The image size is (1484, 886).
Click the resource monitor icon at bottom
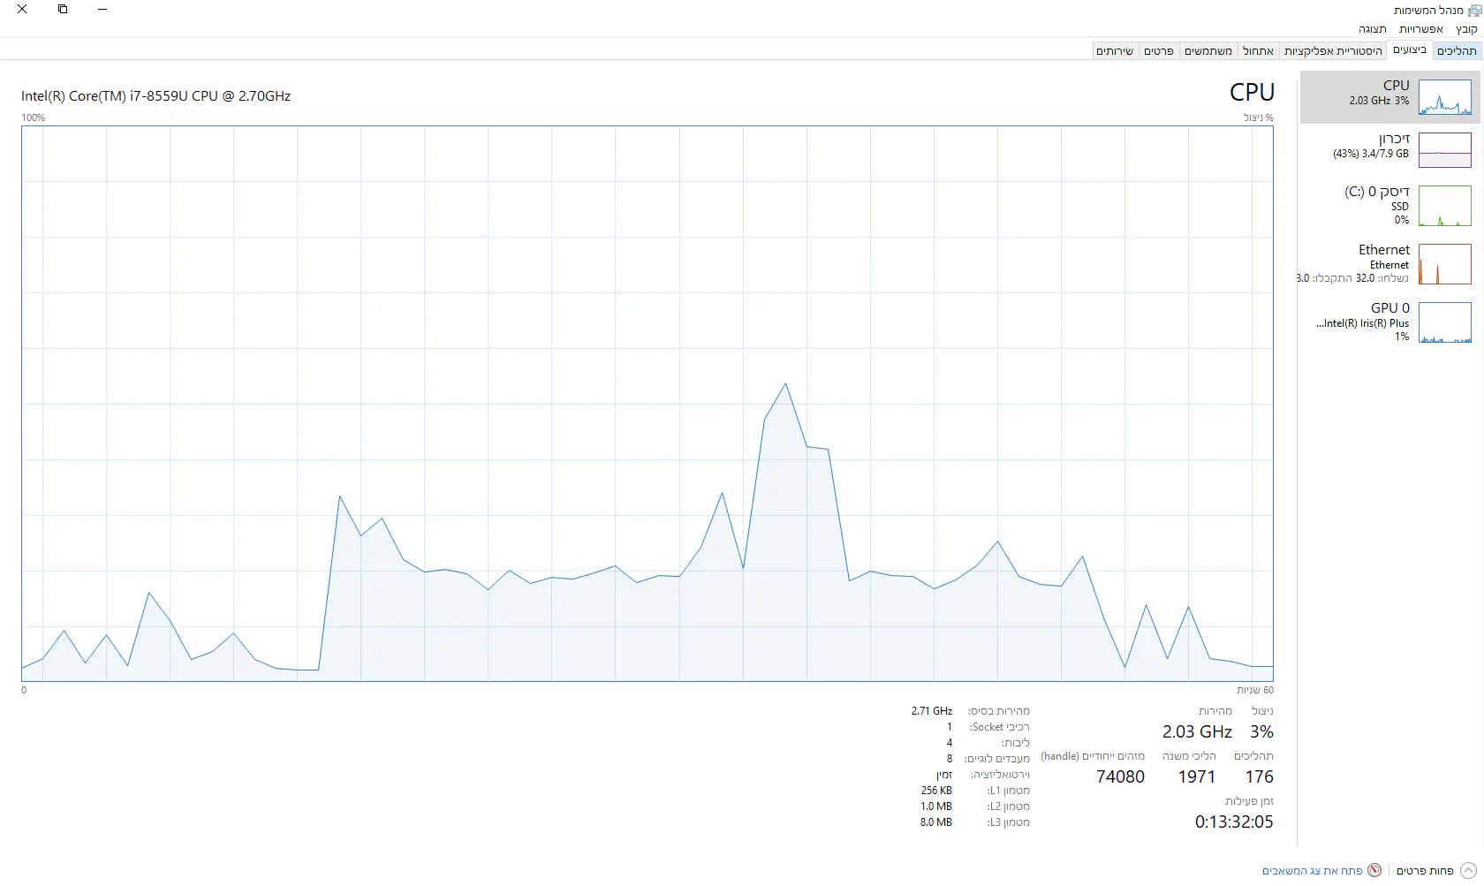pos(1374,870)
